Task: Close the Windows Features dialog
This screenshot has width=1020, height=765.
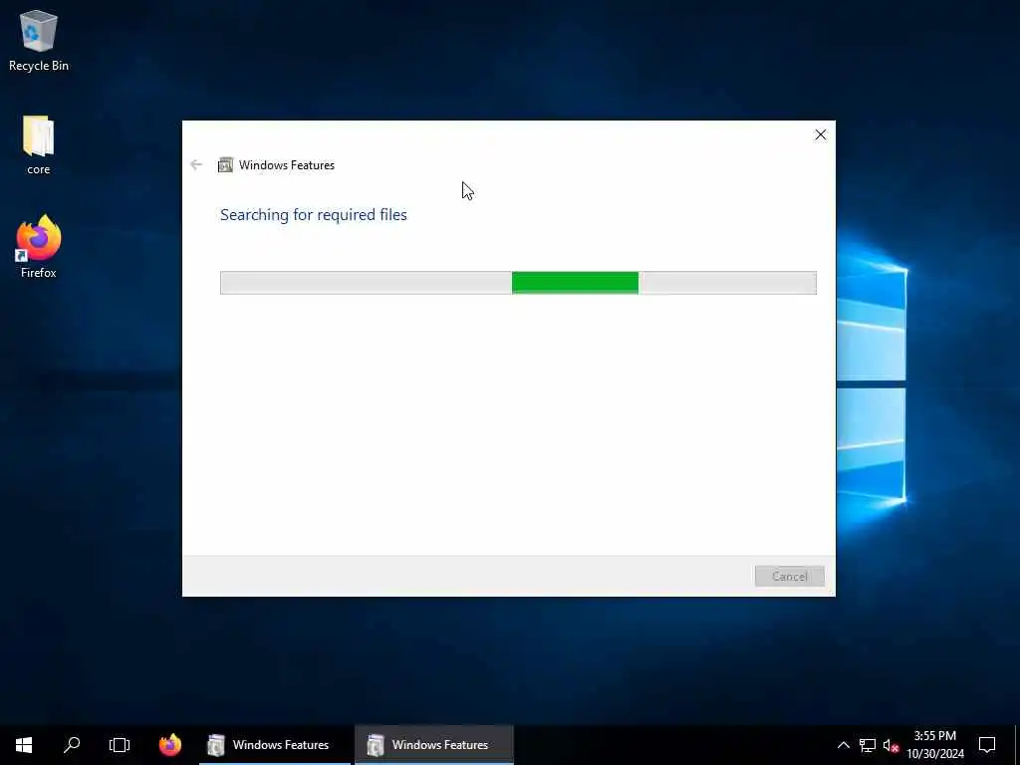Action: tap(821, 134)
